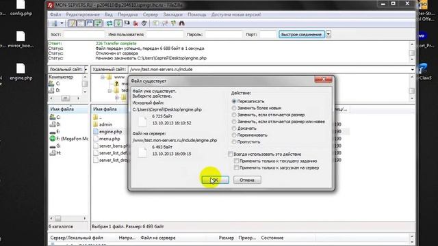This screenshot has width=438, height=246.
Task: Toggle the synchronized browsing icon
Action: coord(173,23)
